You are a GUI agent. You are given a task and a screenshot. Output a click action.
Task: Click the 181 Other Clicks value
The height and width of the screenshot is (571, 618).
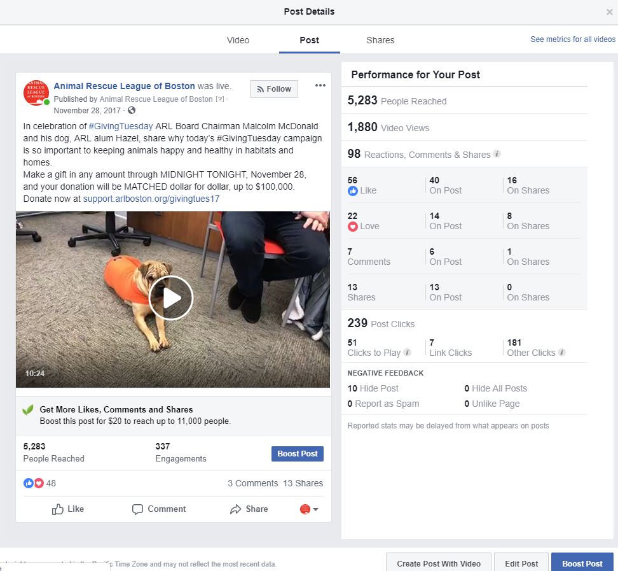532,348
